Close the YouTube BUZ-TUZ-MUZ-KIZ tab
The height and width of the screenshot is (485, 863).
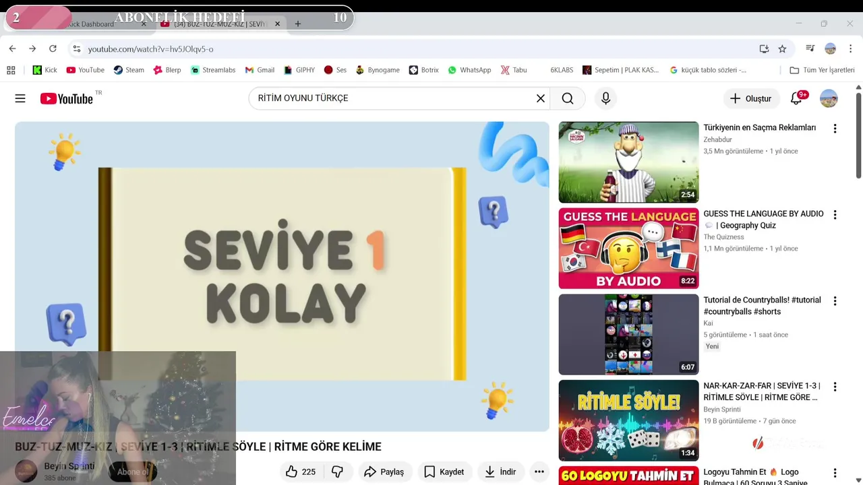click(277, 24)
